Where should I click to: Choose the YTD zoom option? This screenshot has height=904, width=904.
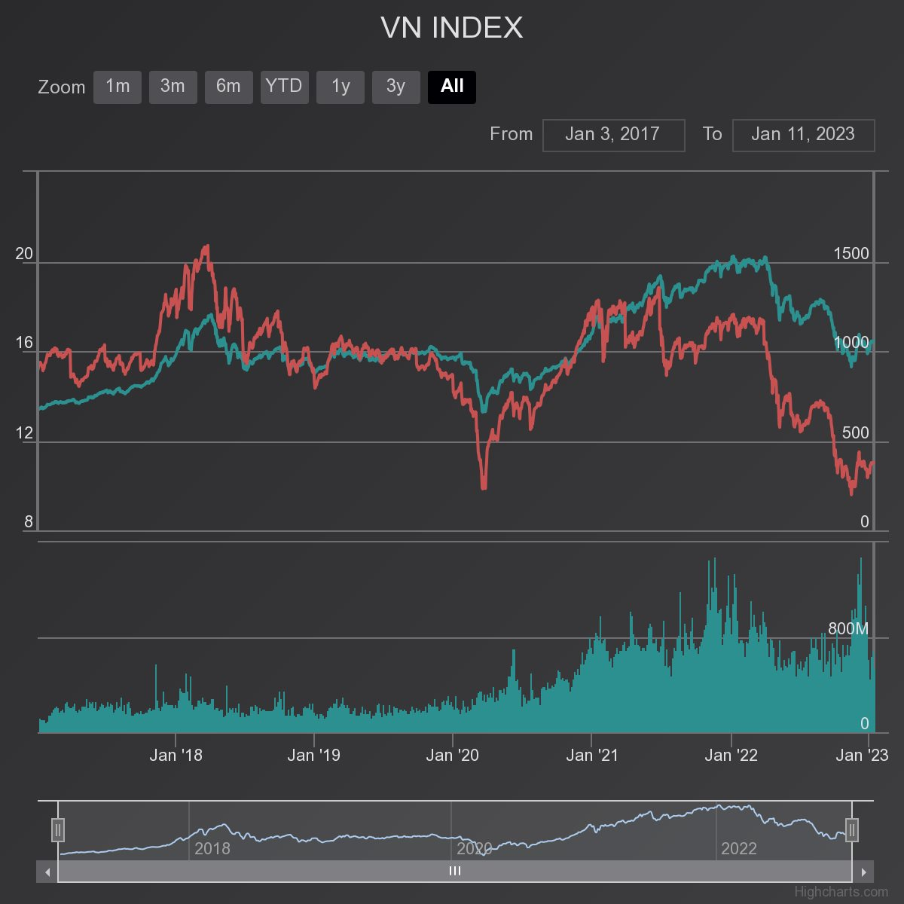tap(284, 87)
